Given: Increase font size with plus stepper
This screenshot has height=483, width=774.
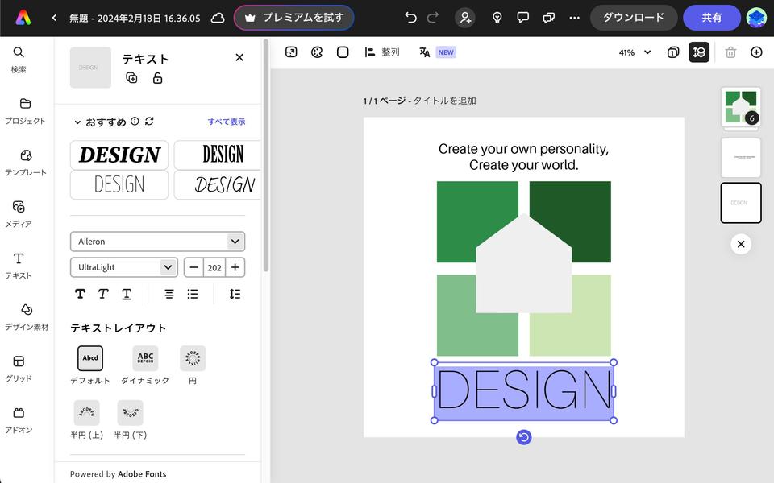Looking at the screenshot, I should [235, 267].
